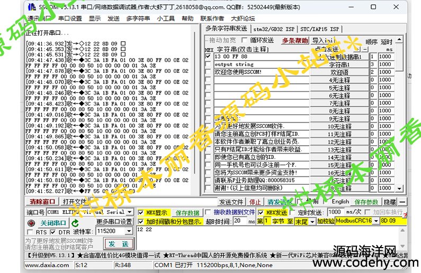Click the SSCOM app icon in title bar
This screenshot has width=421, height=273.
point(32,7)
